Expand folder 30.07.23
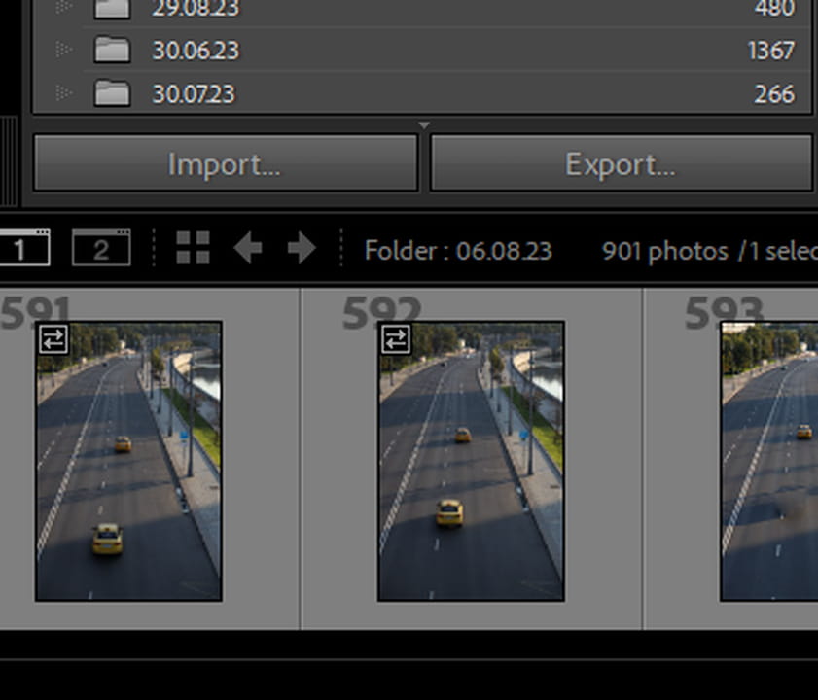 (x=63, y=93)
